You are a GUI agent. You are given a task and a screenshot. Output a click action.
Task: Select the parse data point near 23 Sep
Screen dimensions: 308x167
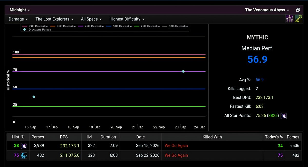pyautogui.click(x=183, y=71)
